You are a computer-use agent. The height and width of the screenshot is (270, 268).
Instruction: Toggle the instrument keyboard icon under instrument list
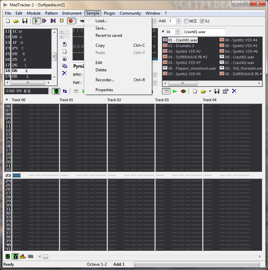coord(166,91)
